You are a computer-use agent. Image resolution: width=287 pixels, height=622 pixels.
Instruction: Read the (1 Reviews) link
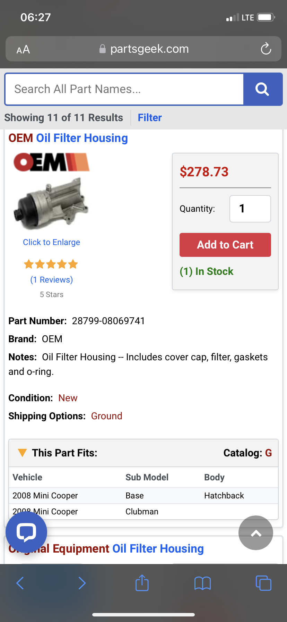tap(52, 280)
